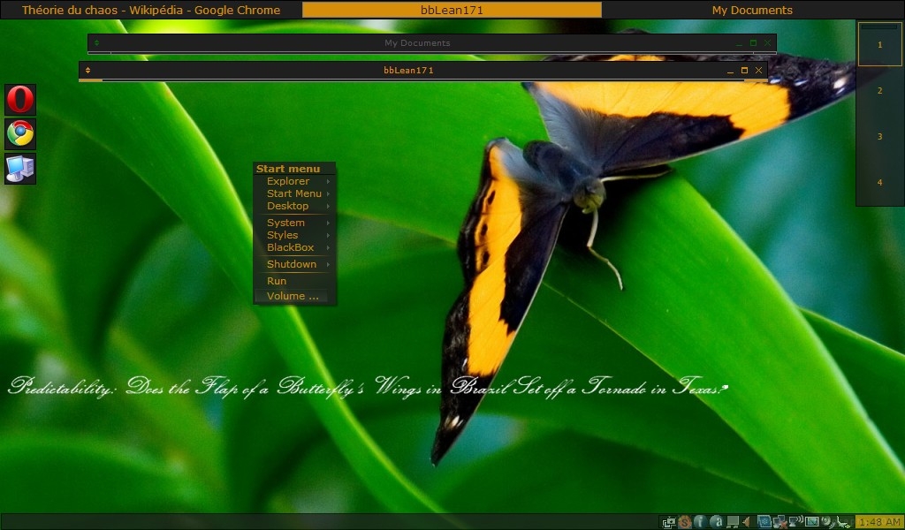The height and width of the screenshot is (530, 905).
Task: Close the My Documents window
Action: (768, 42)
